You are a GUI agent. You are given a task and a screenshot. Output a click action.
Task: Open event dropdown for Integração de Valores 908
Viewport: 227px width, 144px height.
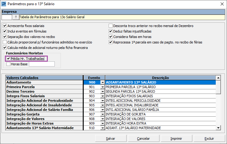pos(103,119)
